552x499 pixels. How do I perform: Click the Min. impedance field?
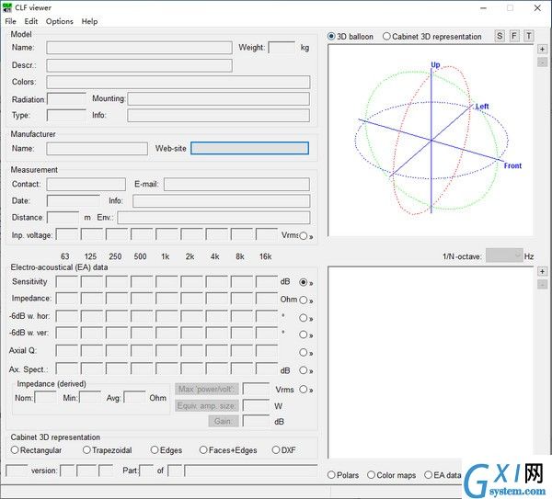pos(90,398)
